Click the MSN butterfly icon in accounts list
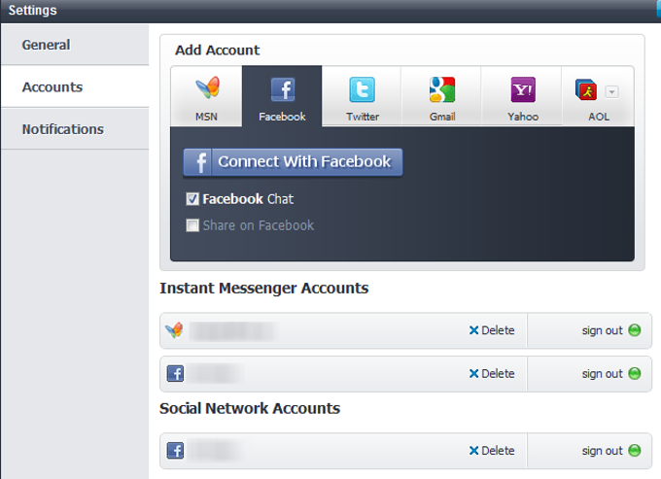 [174, 330]
